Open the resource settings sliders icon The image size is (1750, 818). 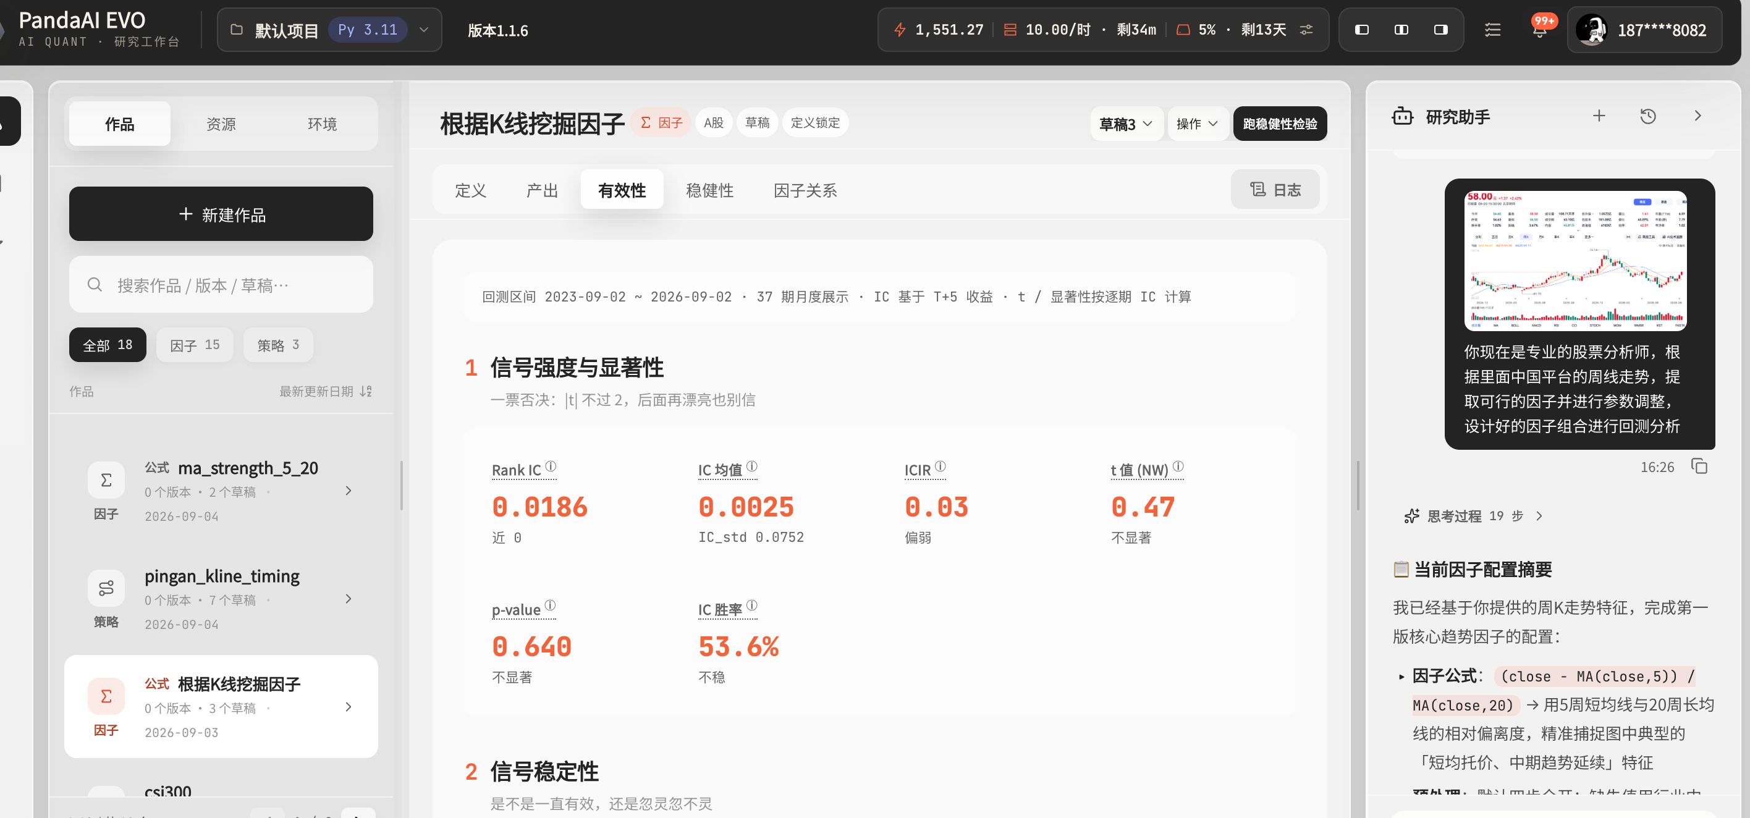click(1306, 30)
